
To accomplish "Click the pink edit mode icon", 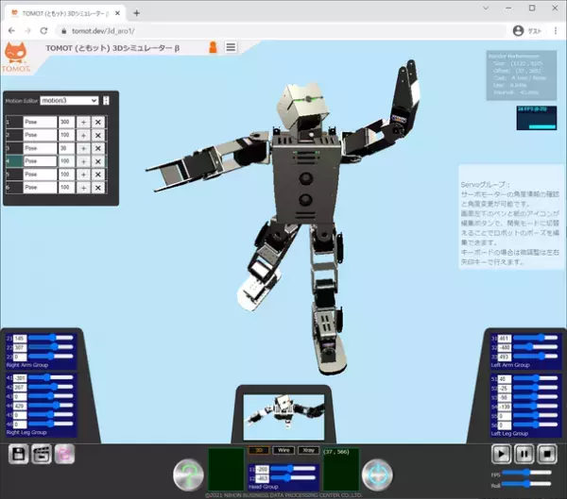I will pyautogui.click(x=64, y=454).
